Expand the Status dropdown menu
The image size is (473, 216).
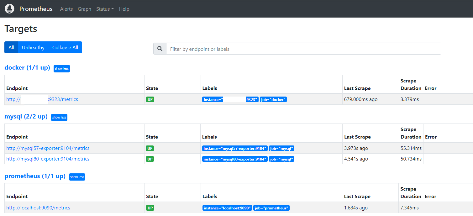[x=105, y=9]
